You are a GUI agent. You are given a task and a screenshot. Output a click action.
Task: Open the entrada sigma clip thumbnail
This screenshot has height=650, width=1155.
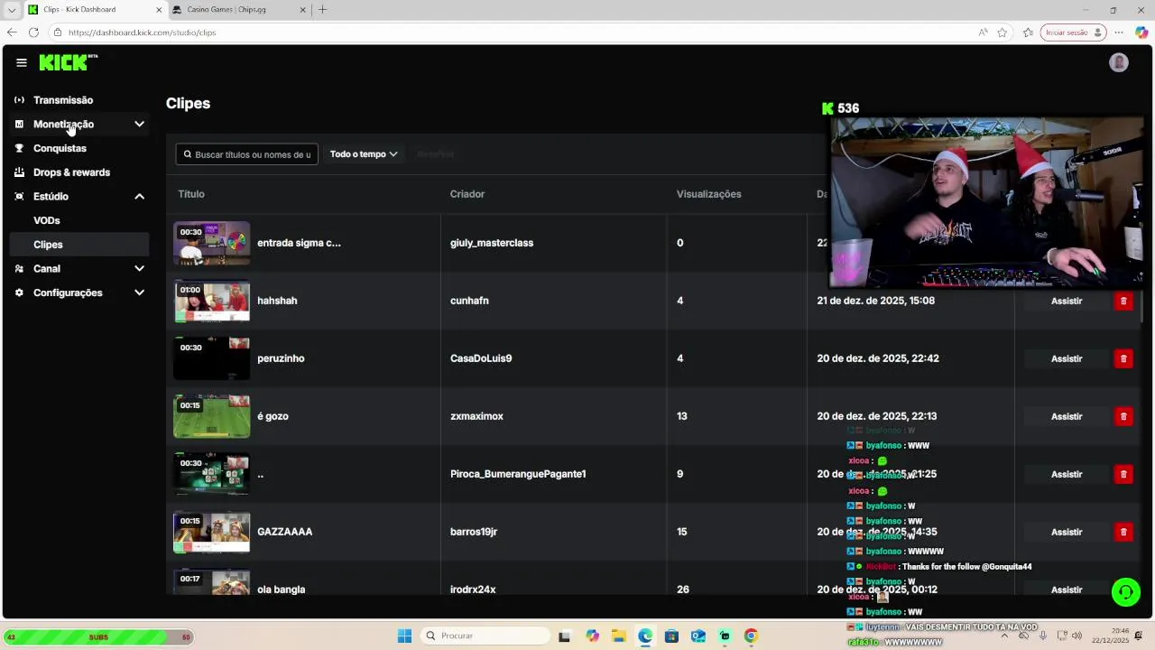click(211, 243)
